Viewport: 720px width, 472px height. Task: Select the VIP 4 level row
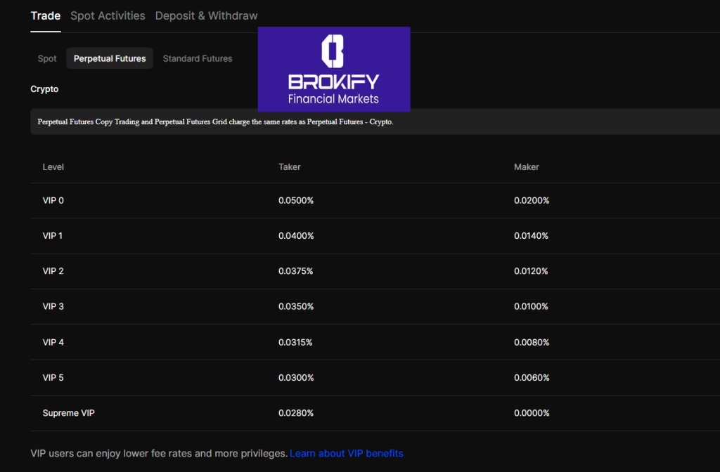point(53,342)
